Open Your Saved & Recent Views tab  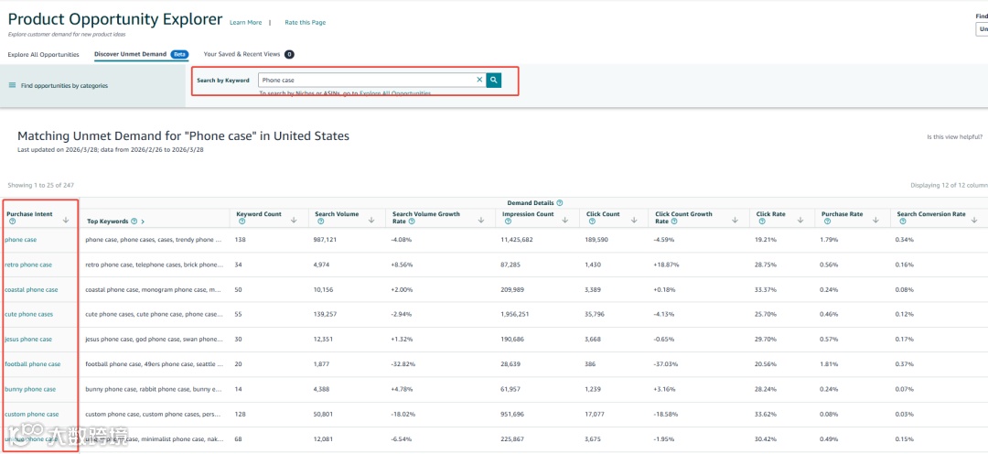[x=242, y=54]
